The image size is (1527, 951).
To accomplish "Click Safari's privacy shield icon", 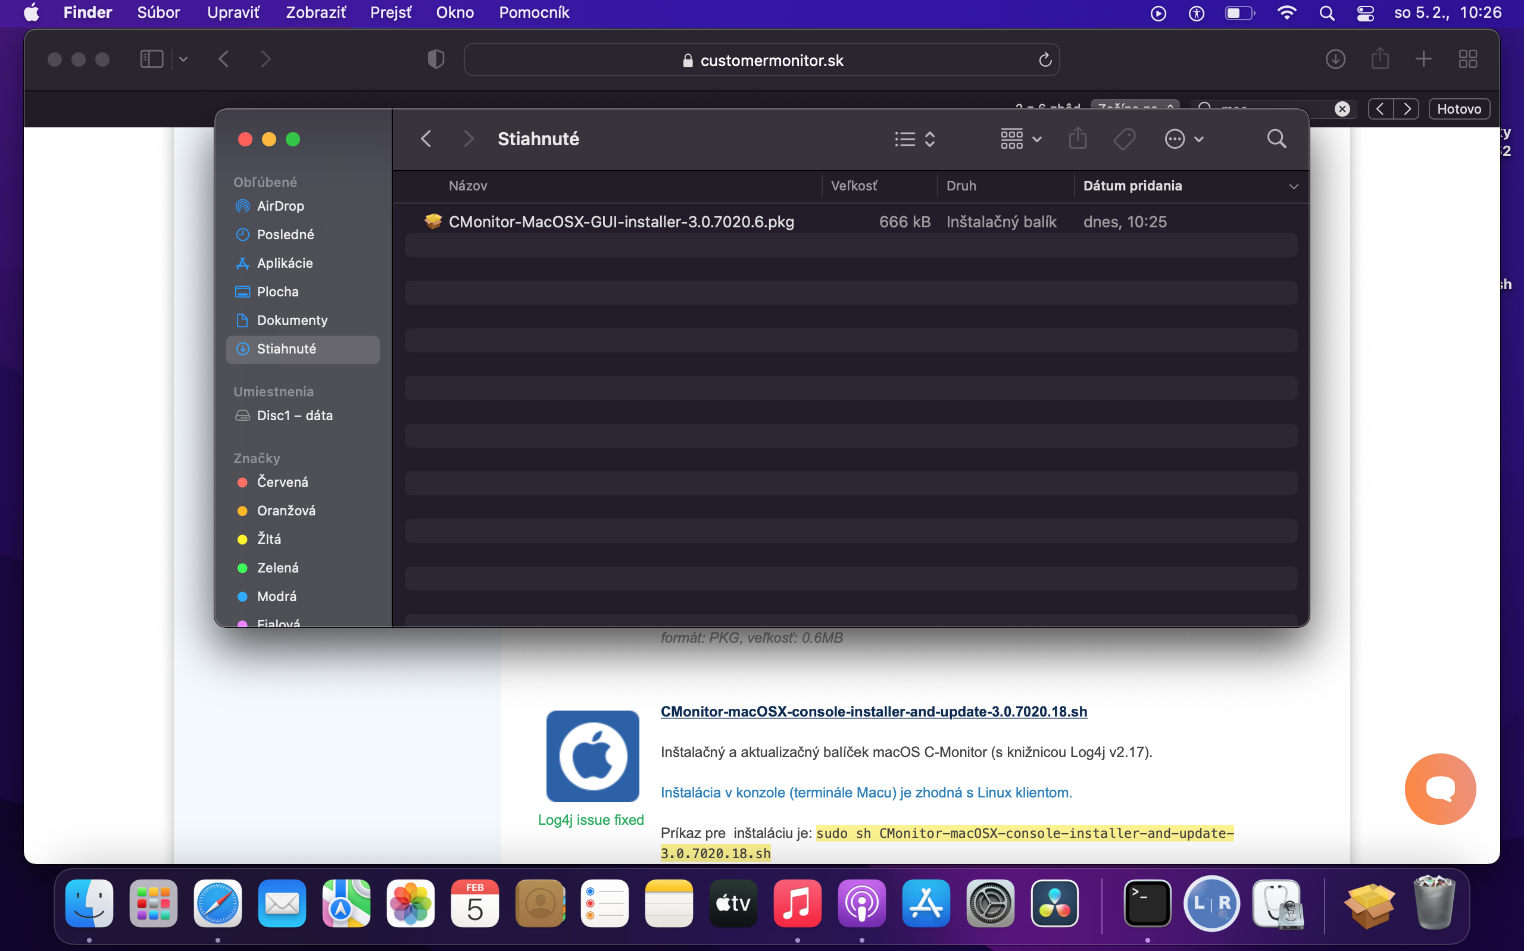I will tap(436, 60).
